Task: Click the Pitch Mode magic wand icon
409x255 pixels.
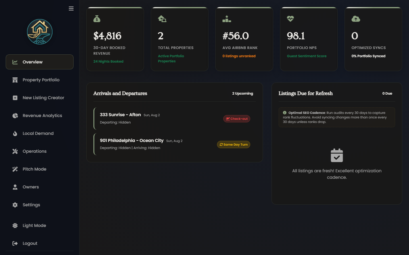Action: [x=15, y=169]
